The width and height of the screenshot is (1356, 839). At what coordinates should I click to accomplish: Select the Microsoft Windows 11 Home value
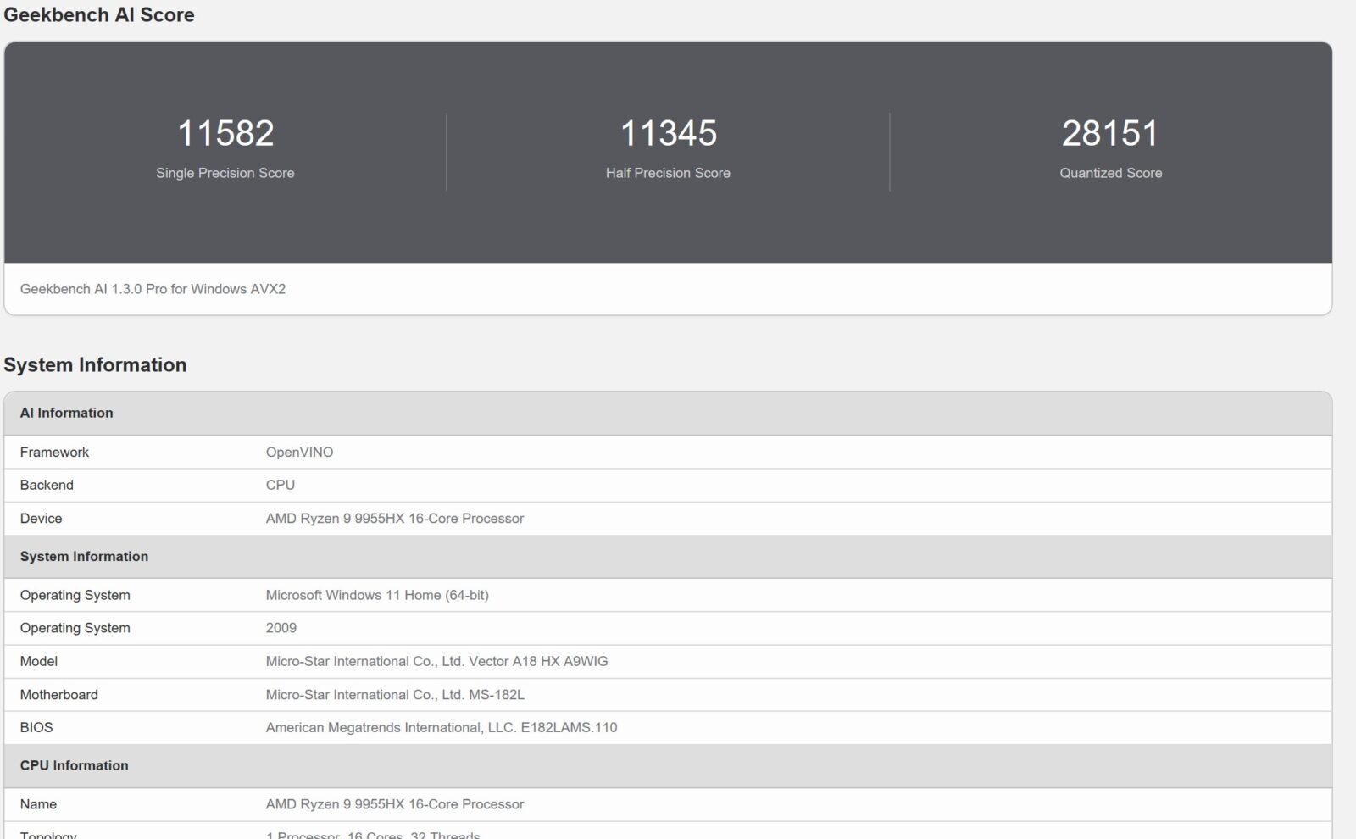point(377,595)
